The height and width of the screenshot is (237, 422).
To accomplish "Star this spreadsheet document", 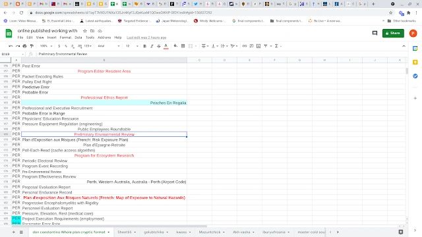I will [85, 31].
